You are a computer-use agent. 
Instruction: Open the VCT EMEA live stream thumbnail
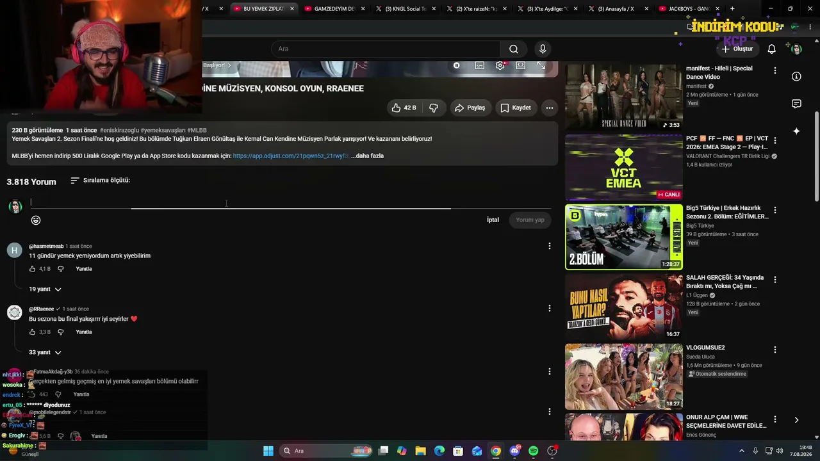pos(624,167)
